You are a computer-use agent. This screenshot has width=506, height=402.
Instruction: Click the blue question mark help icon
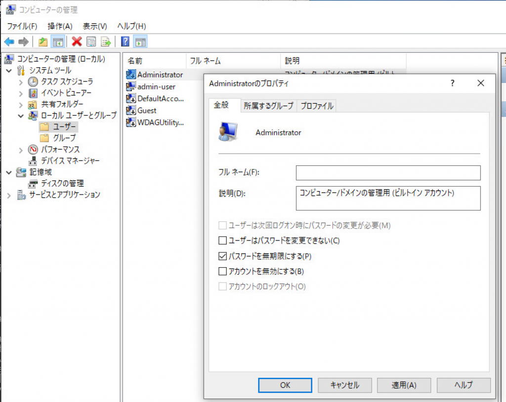click(x=126, y=41)
